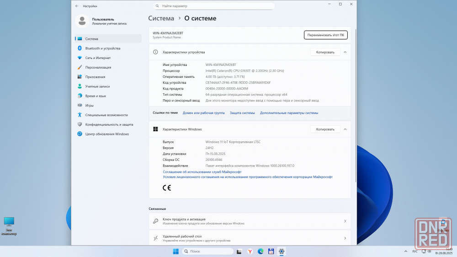
Task: Click the Settings gear on the taskbar
Action: 282,251
